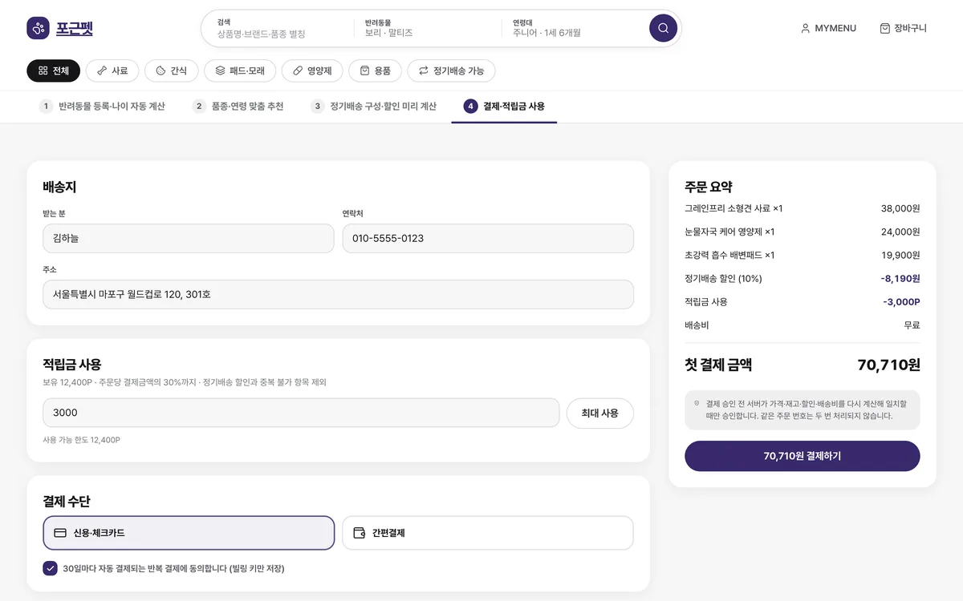This screenshot has height=601, width=963.
Task: Click the credit card icon in 신용·체크카드
Action: (60, 533)
